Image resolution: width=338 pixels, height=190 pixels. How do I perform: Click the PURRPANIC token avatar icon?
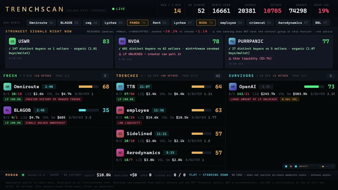click(x=232, y=41)
